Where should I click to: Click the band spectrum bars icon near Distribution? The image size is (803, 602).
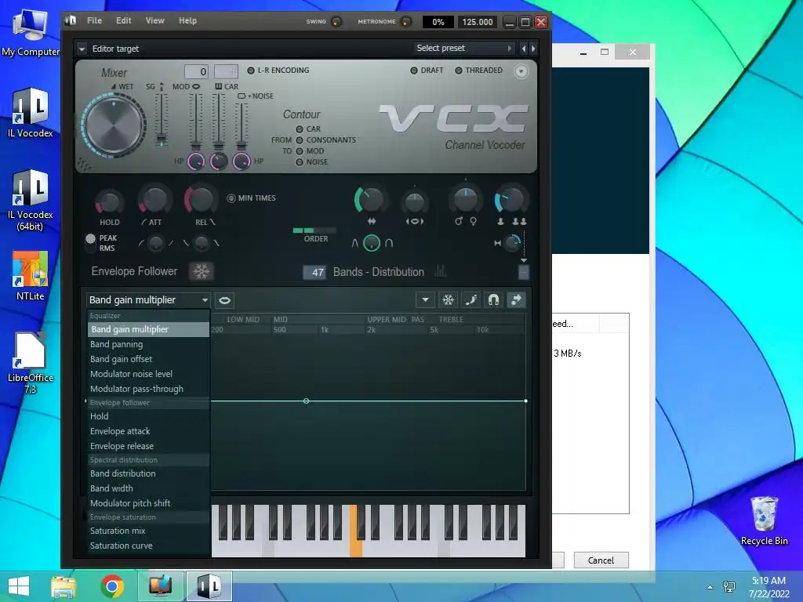441,270
